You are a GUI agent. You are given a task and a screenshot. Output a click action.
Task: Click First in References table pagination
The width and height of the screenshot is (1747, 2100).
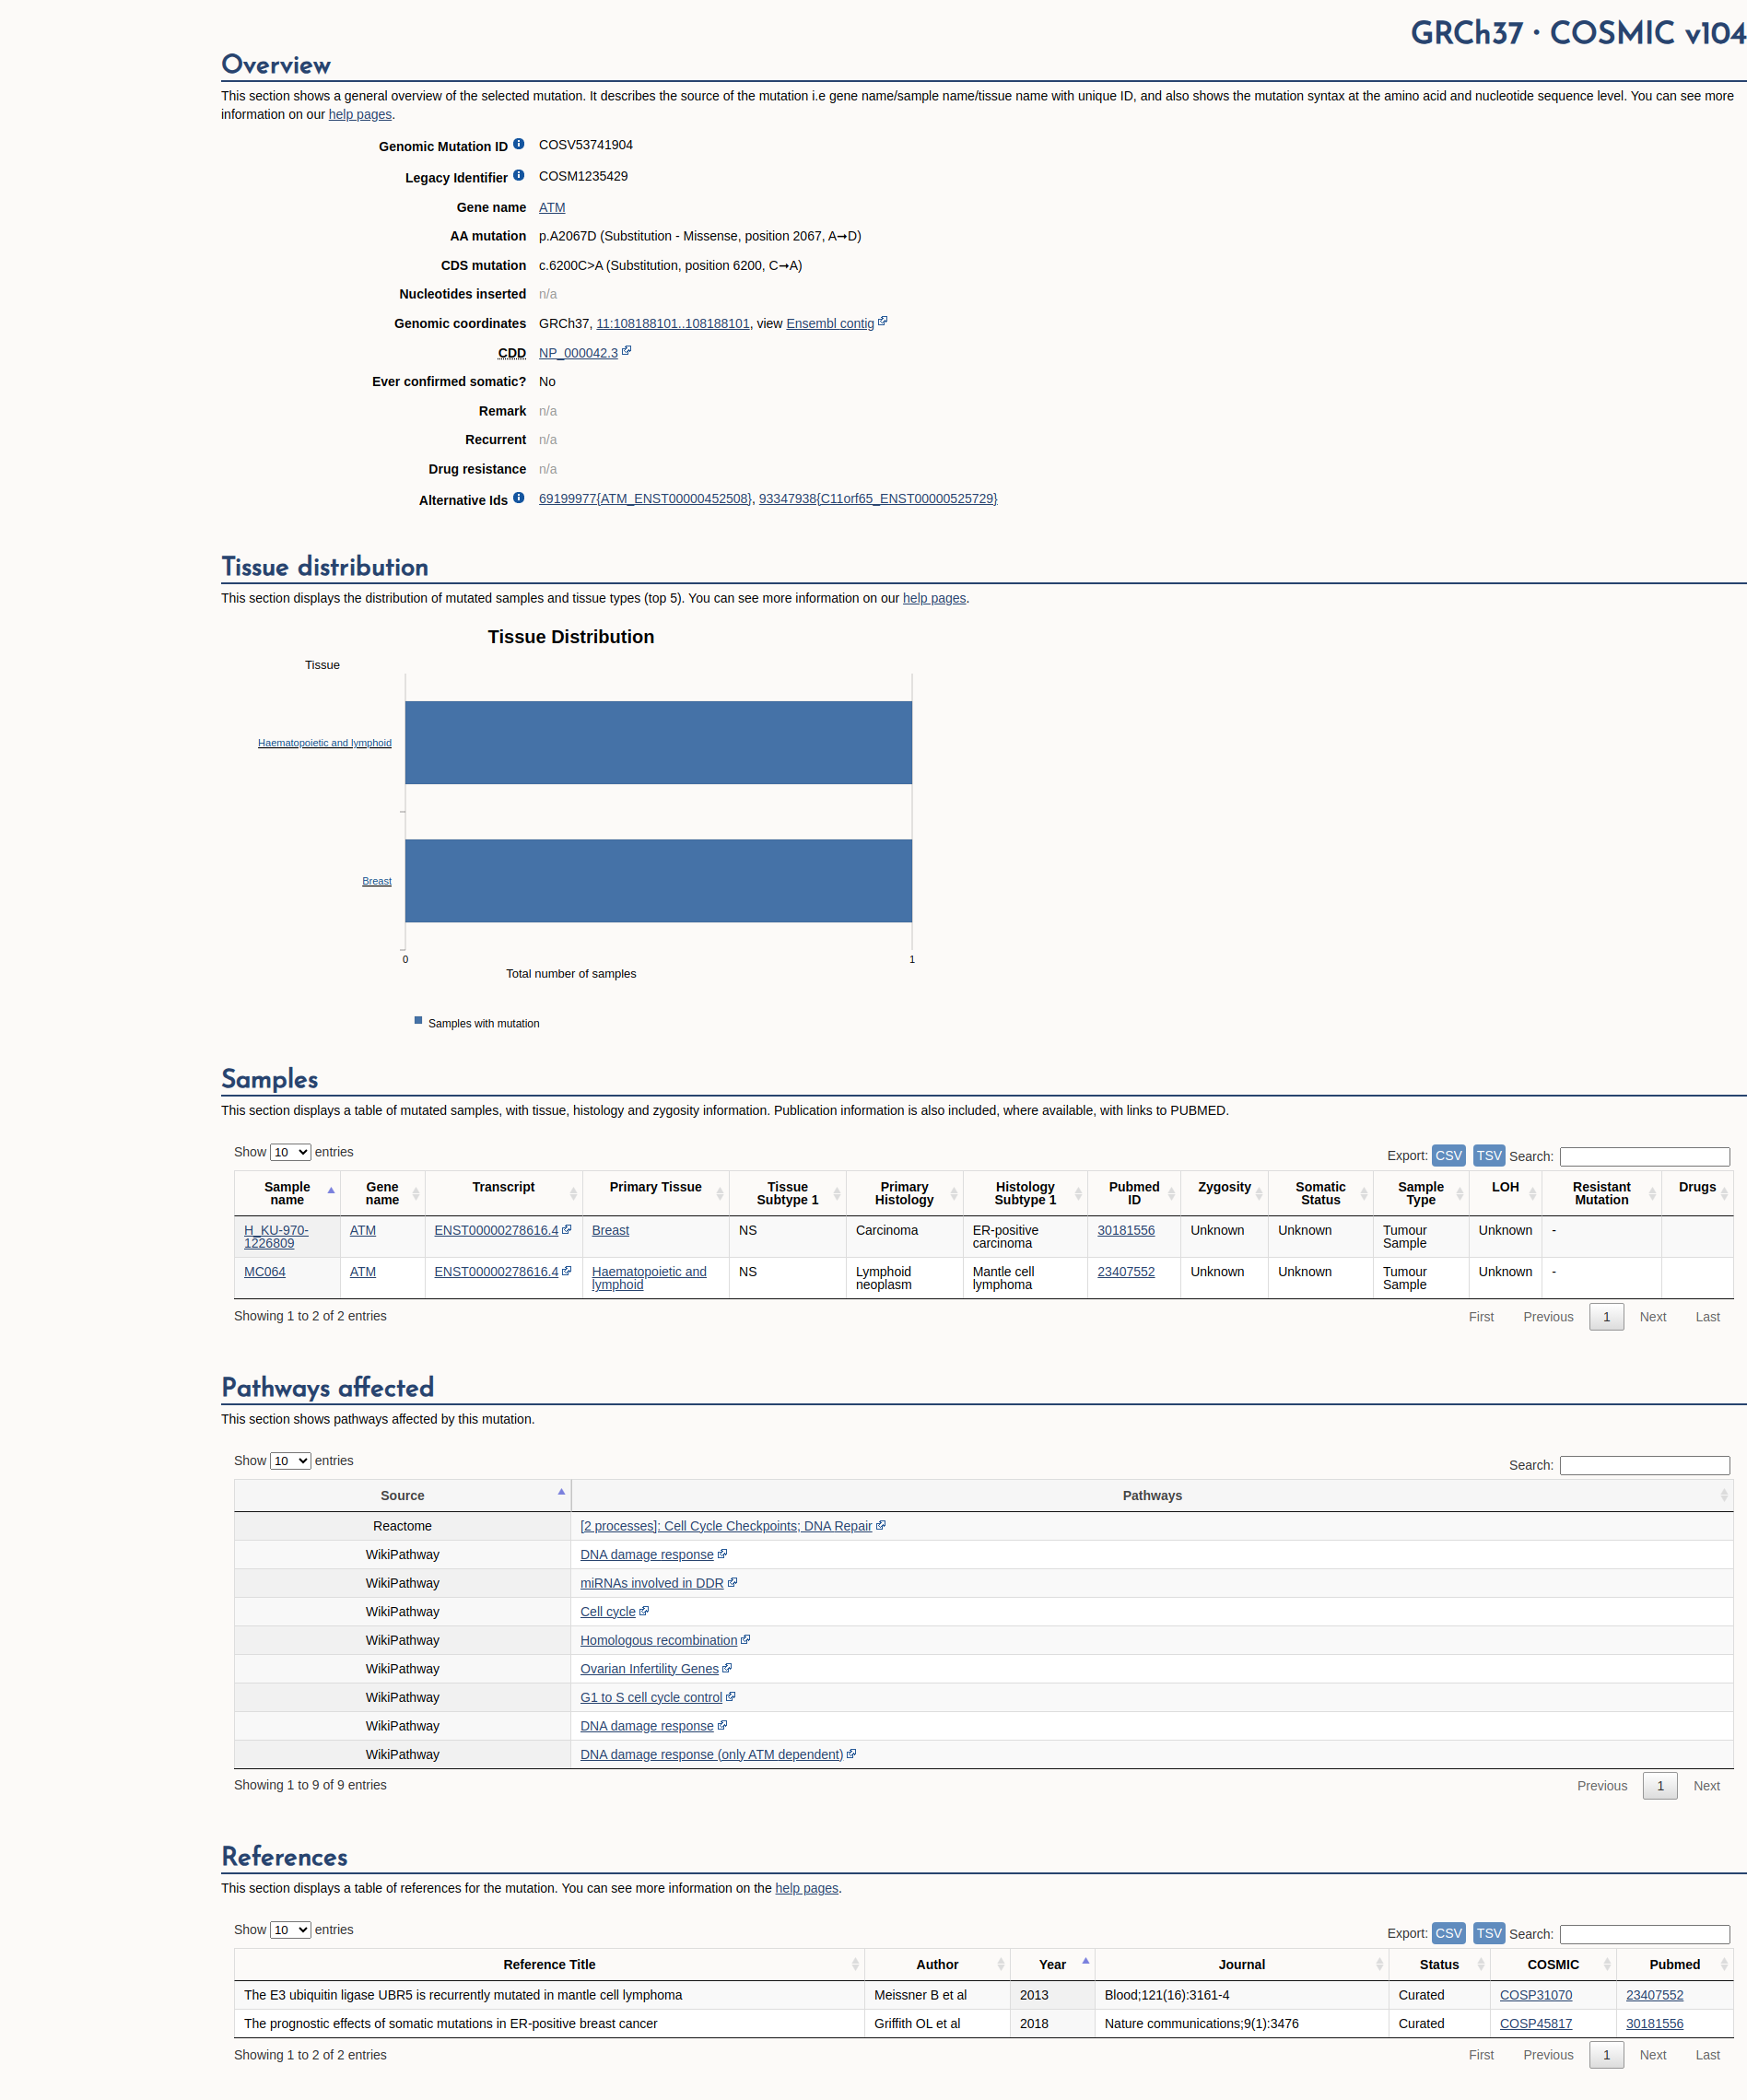tap(1481, 2055)
